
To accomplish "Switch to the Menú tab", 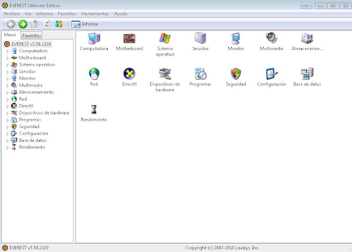I will [10, 35].
